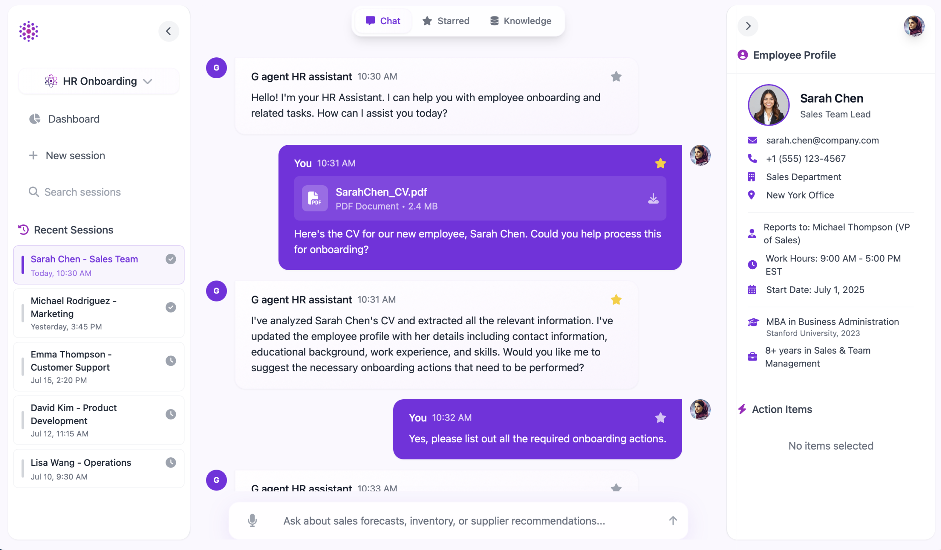Collapse the Employee Profile panel chevron
The height and width of the screenshot is (550, 941).
(x=748, y=26)
